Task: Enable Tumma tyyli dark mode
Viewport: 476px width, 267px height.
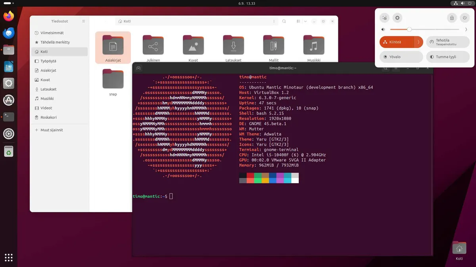Action: (447, 57)
